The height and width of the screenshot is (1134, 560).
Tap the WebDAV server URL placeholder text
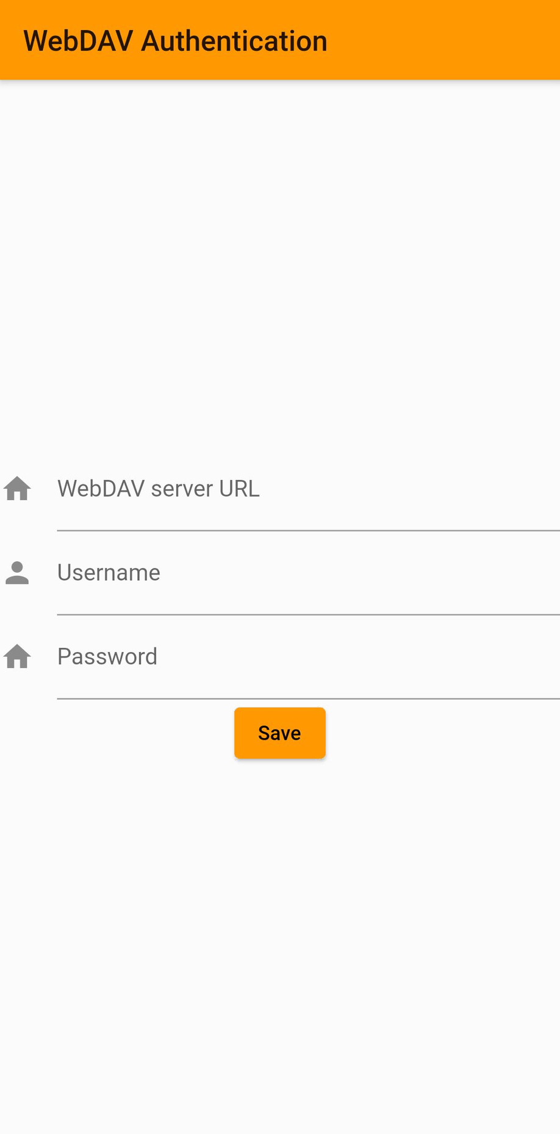(158, 488)
